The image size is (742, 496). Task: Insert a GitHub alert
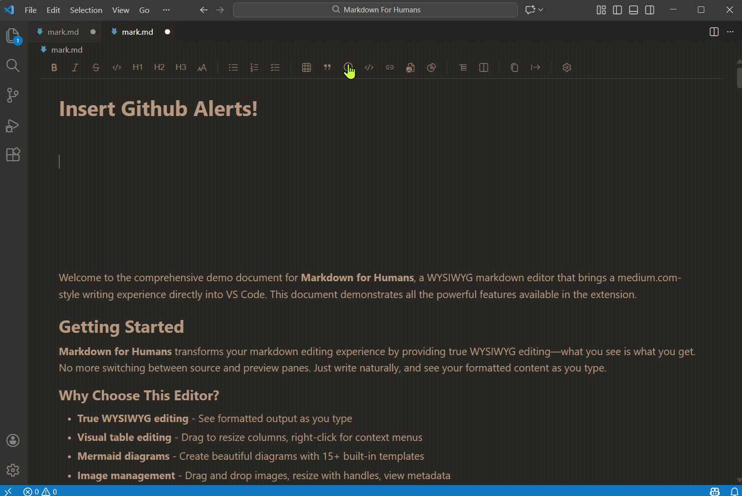(x=348, y=67)
